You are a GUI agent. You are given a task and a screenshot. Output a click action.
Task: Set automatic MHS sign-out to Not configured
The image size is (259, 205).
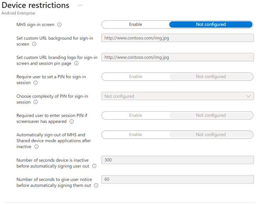[x=211, y=135]
